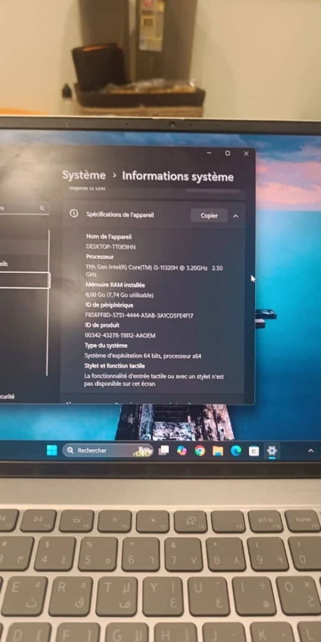The image size is (321, 642).
Task: Open File Explorer from the taskbar
Action: click(218, 451)
